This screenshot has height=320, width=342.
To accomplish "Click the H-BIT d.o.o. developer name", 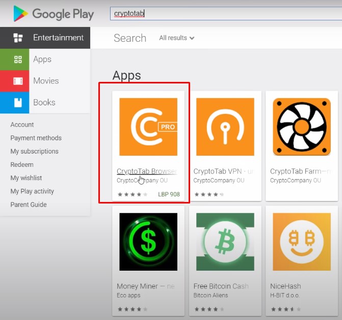I will pyautogui.click(x=285, y=296).
